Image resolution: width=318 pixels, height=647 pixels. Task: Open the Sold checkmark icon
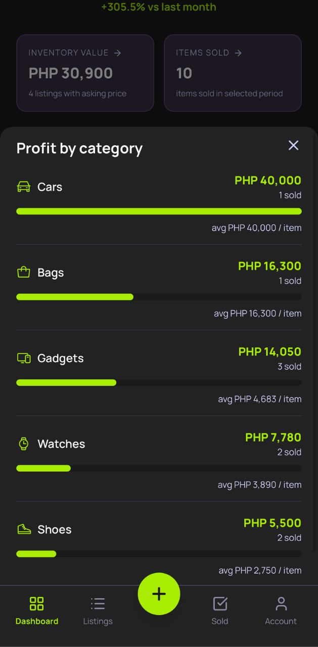220,603
